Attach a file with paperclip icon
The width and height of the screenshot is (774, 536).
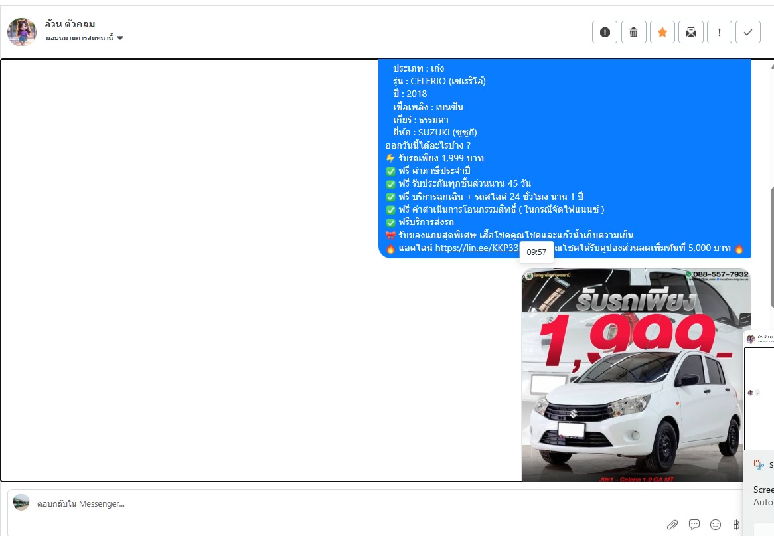click(x=672, y=525)
